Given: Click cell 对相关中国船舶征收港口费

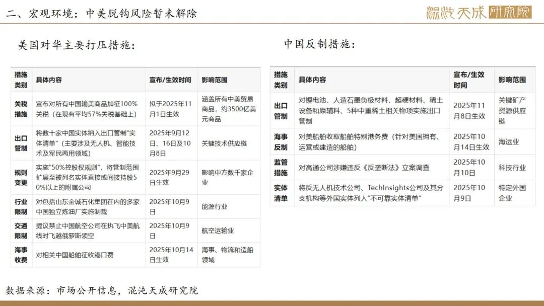Looking at the screenshot, I should [x=89, y=255].
